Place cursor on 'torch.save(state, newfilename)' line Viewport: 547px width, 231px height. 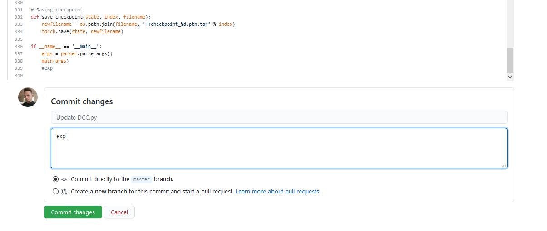pyautogui.click(x=82, y=31)
